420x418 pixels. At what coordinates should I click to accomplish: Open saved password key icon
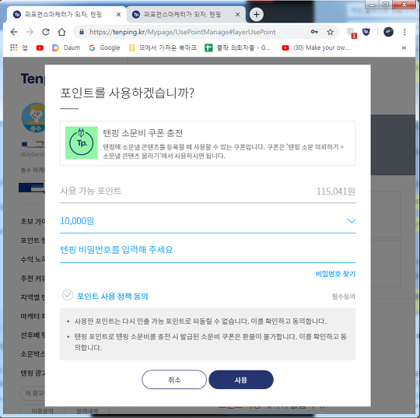(x=314, y=32)
